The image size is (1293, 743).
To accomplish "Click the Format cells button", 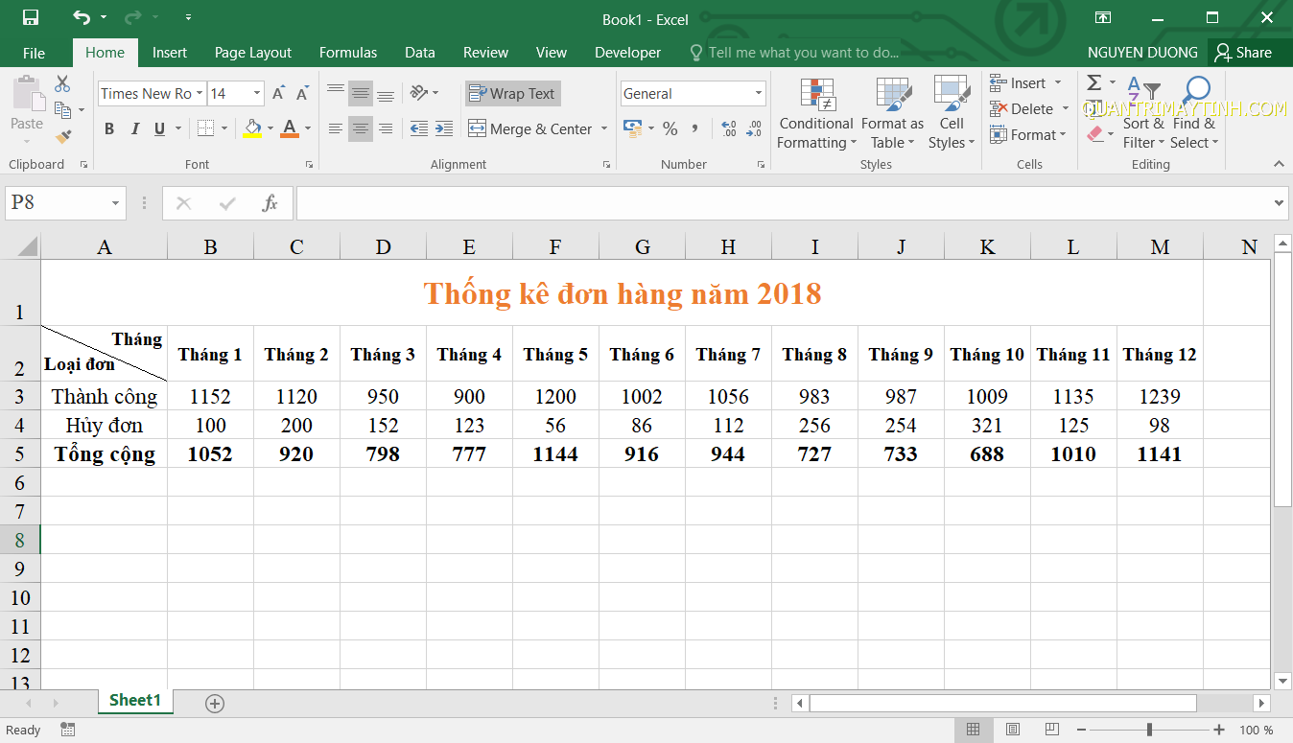I will pos(1028,135).
